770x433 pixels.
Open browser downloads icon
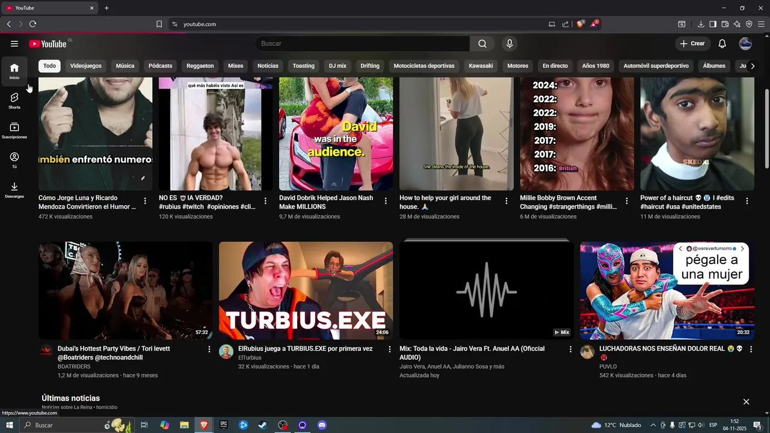tap(701, 24)
